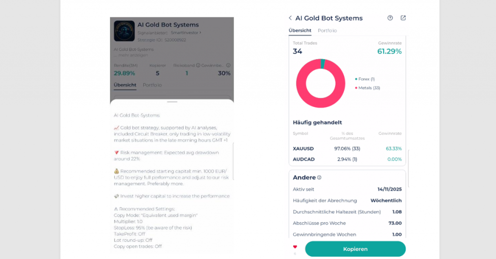Click the Metals (33) legend entry

pos(368,87)
